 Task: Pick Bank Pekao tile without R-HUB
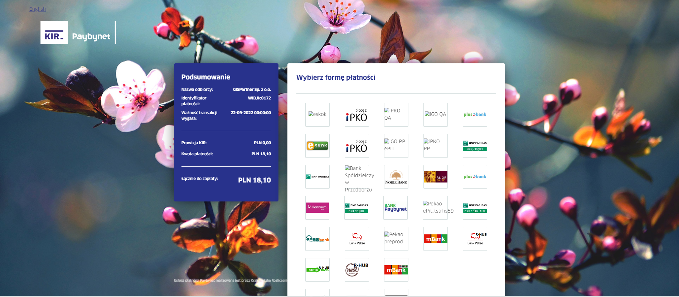click(357, 239)
